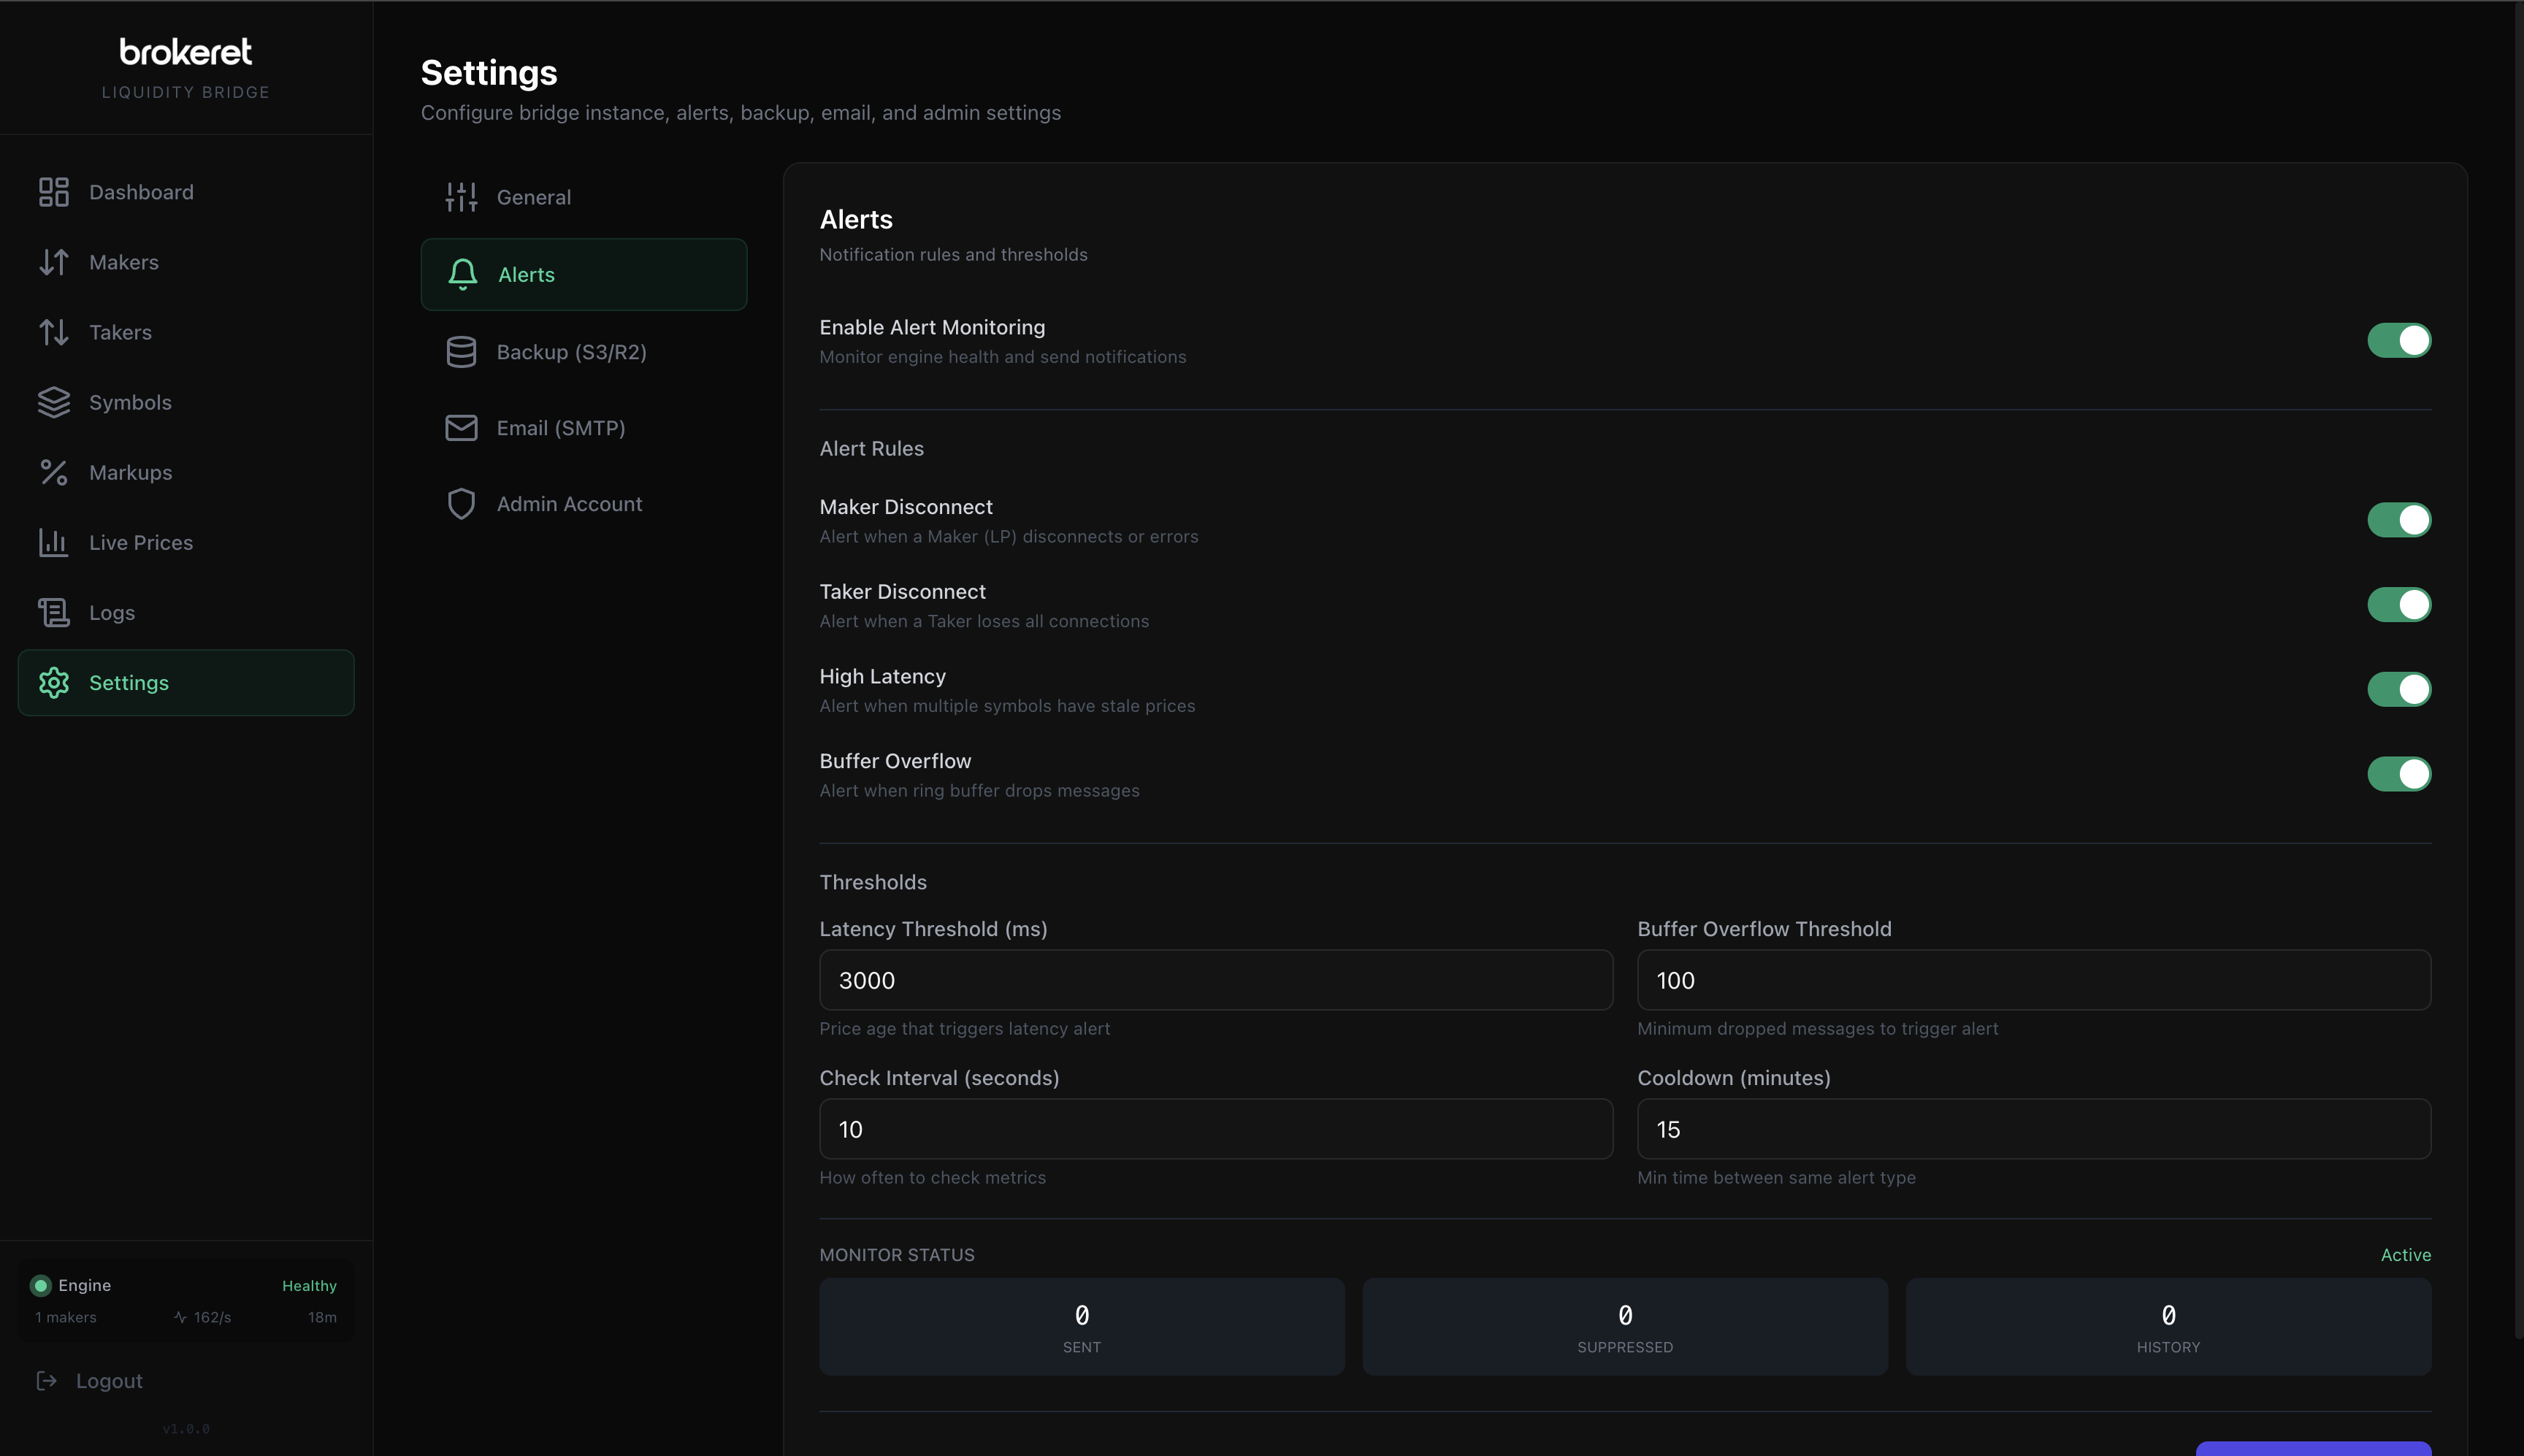The height and width of the screenshot is (1456, 2524).
Task: Disable Enable Alert Monitoring
Action: point(2398,340)
